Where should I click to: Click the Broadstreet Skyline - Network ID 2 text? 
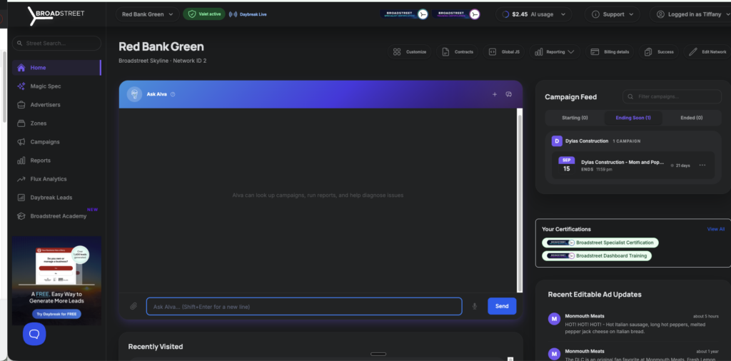[163, 61]
